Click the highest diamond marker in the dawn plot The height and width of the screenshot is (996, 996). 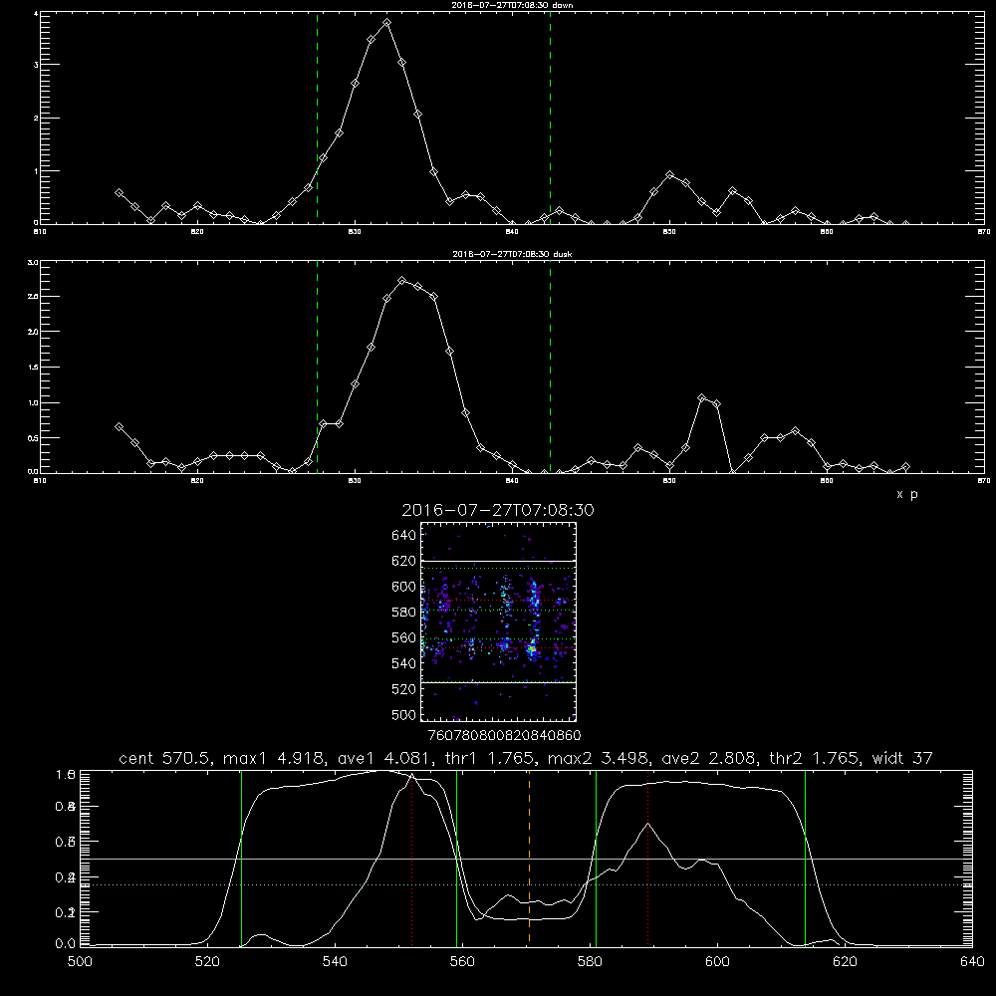386,23
